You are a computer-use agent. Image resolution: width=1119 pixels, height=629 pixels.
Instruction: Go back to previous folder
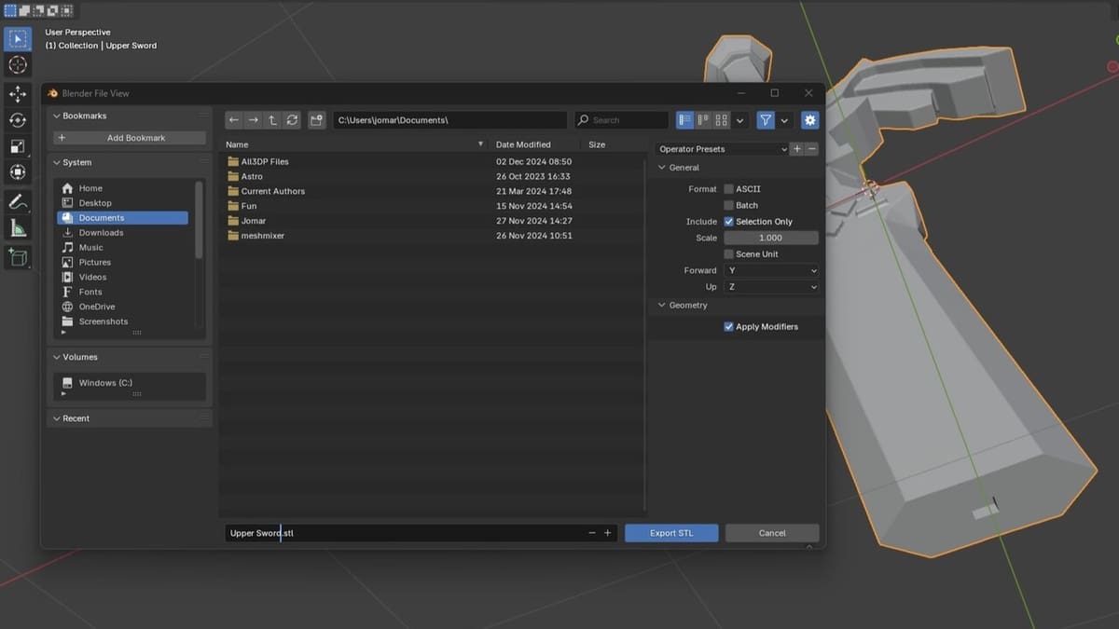coord(234,120)
